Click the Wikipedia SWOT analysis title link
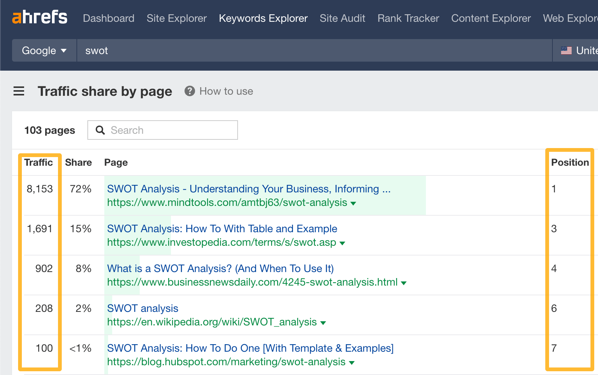 coord(143,308)
